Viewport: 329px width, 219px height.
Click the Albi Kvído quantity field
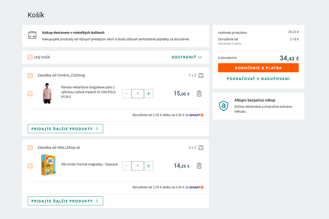[138, 166]
